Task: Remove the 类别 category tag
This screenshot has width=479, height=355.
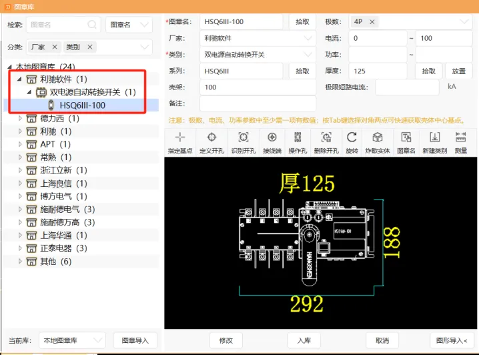Action: click(90, 47)
